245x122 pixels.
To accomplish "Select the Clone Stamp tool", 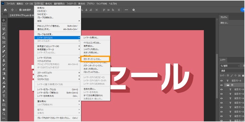I will pos(4,60).
